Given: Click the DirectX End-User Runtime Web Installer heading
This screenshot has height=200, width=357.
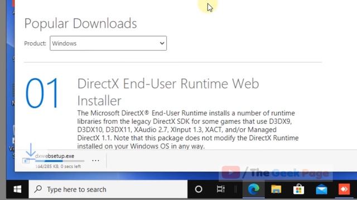Looking at the screenshot, I should [168, 92].
